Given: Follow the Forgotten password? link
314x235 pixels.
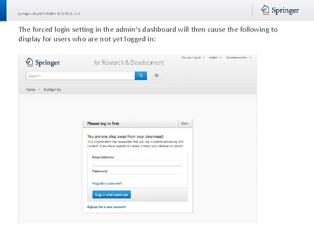Looking at the screenshot, I should 107,184.
